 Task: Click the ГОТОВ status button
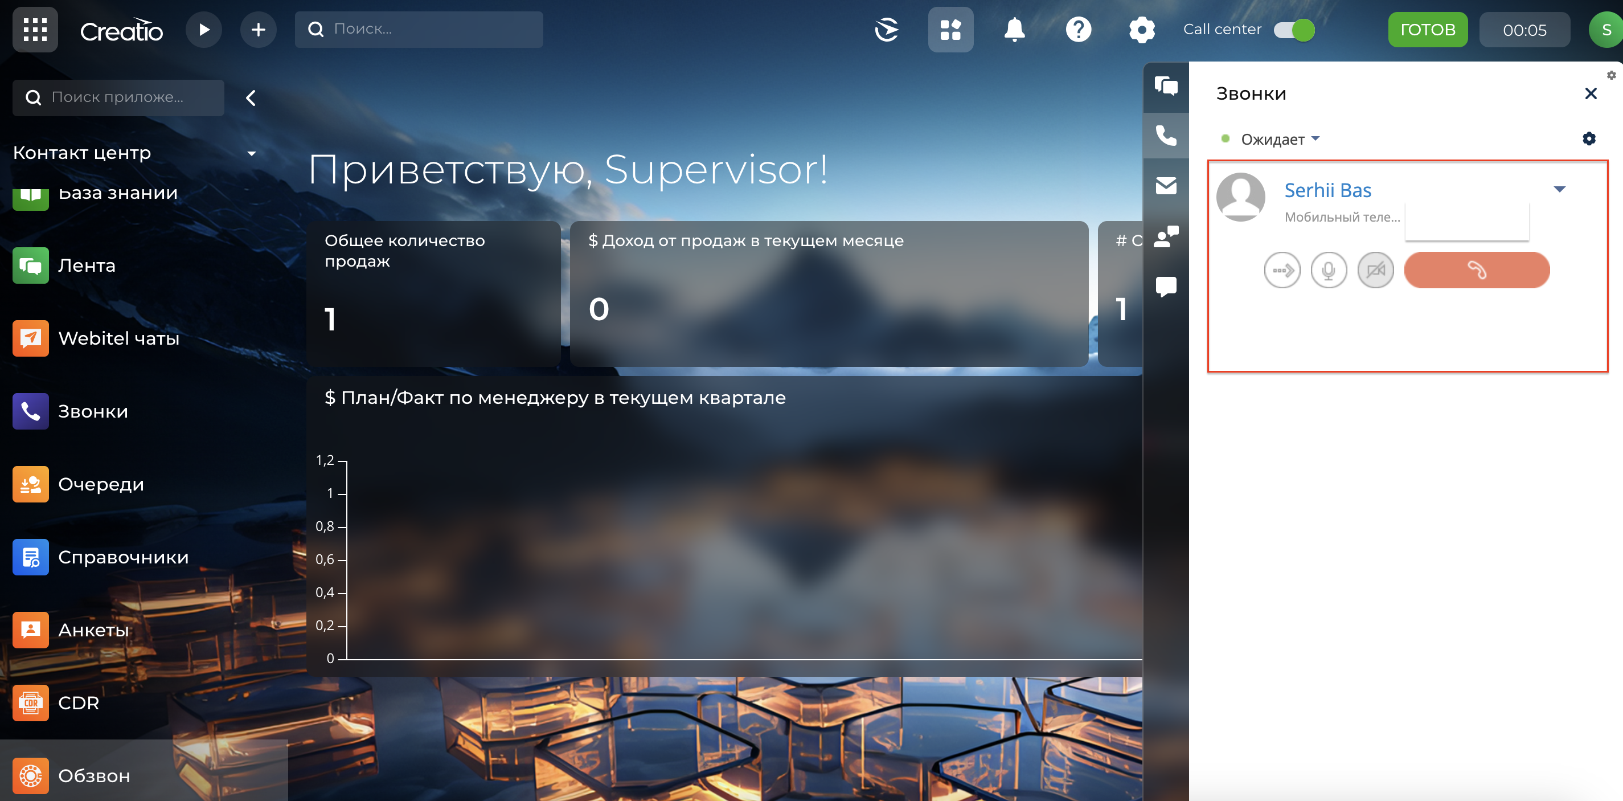[x=1428, y=30]
